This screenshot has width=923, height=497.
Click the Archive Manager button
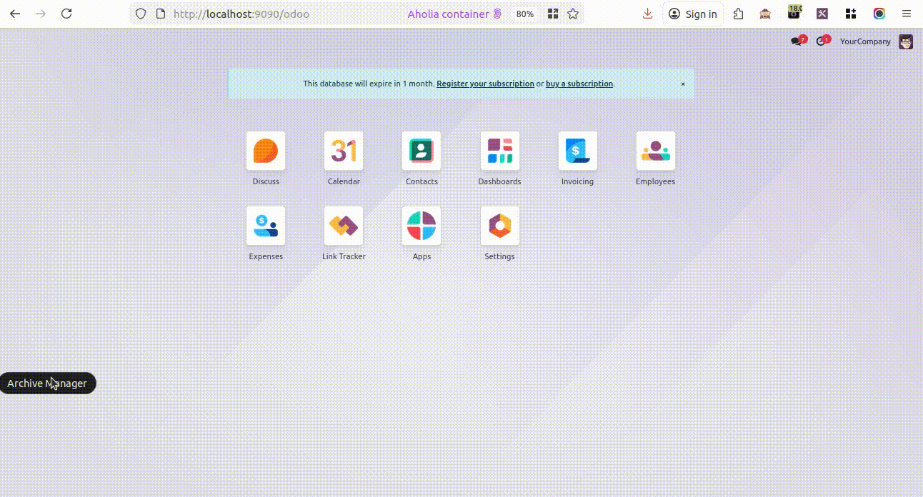click(47, 383)
